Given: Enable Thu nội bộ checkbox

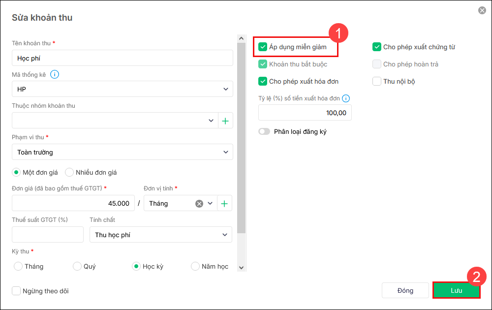Looking at the screenshot, I should 377,81.
